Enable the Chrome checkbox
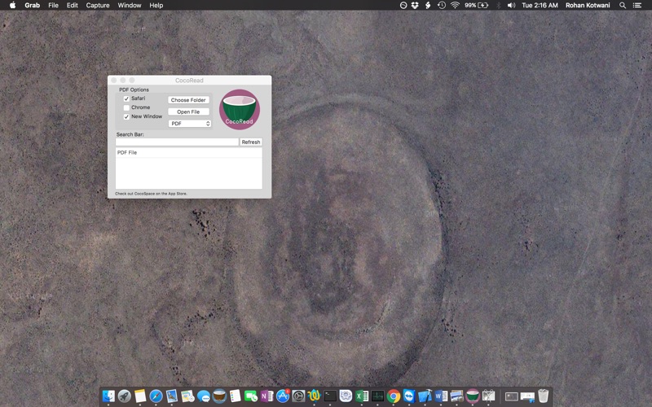Screen dimensions: 652x407 [x=126, y=107]
